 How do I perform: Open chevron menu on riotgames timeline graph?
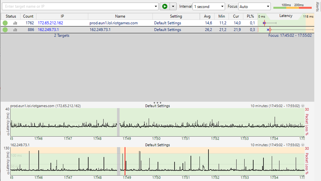coord(302,106)
